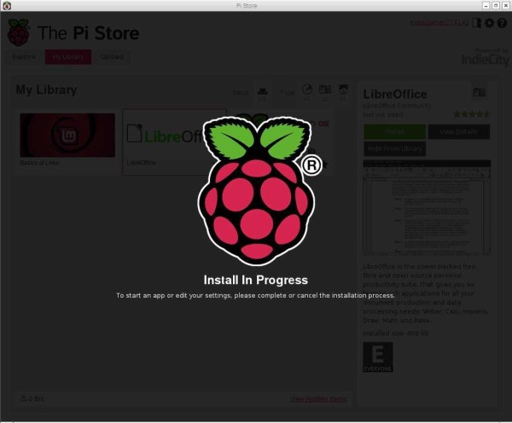Click the Raspberry Pi logo in header
This screenshot has height=423, width=512.
(19, 32)
